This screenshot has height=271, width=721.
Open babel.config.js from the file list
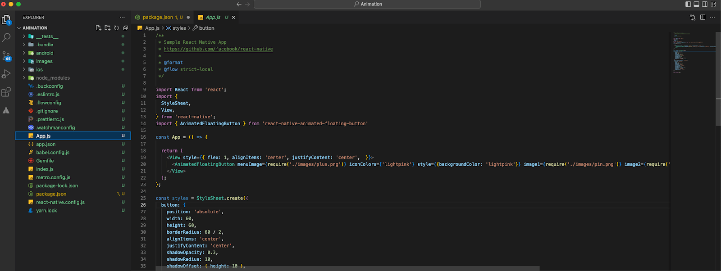pyautogui.click(x=53, y=153)
